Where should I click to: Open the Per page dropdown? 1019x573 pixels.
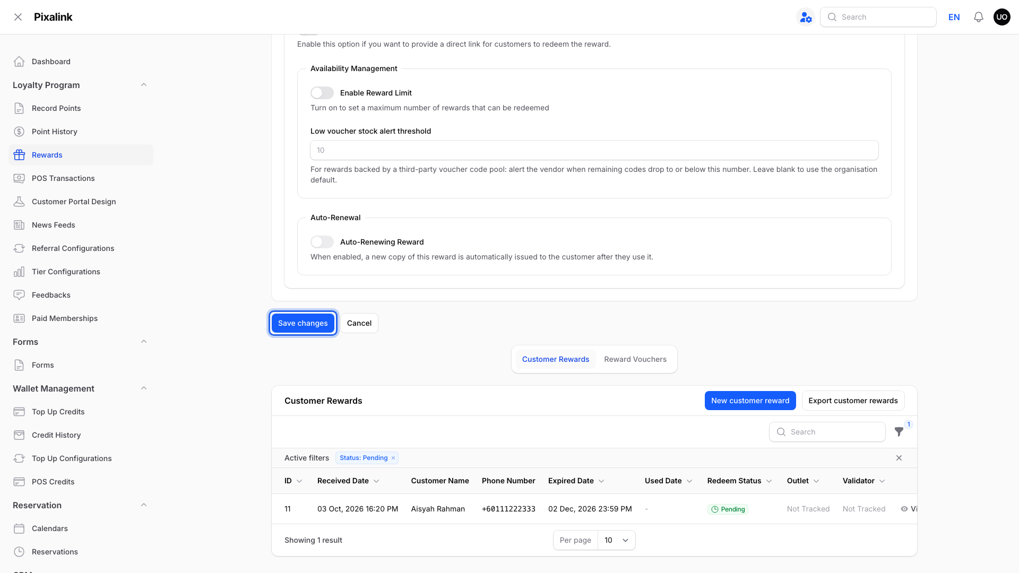[x=616, y=540]
